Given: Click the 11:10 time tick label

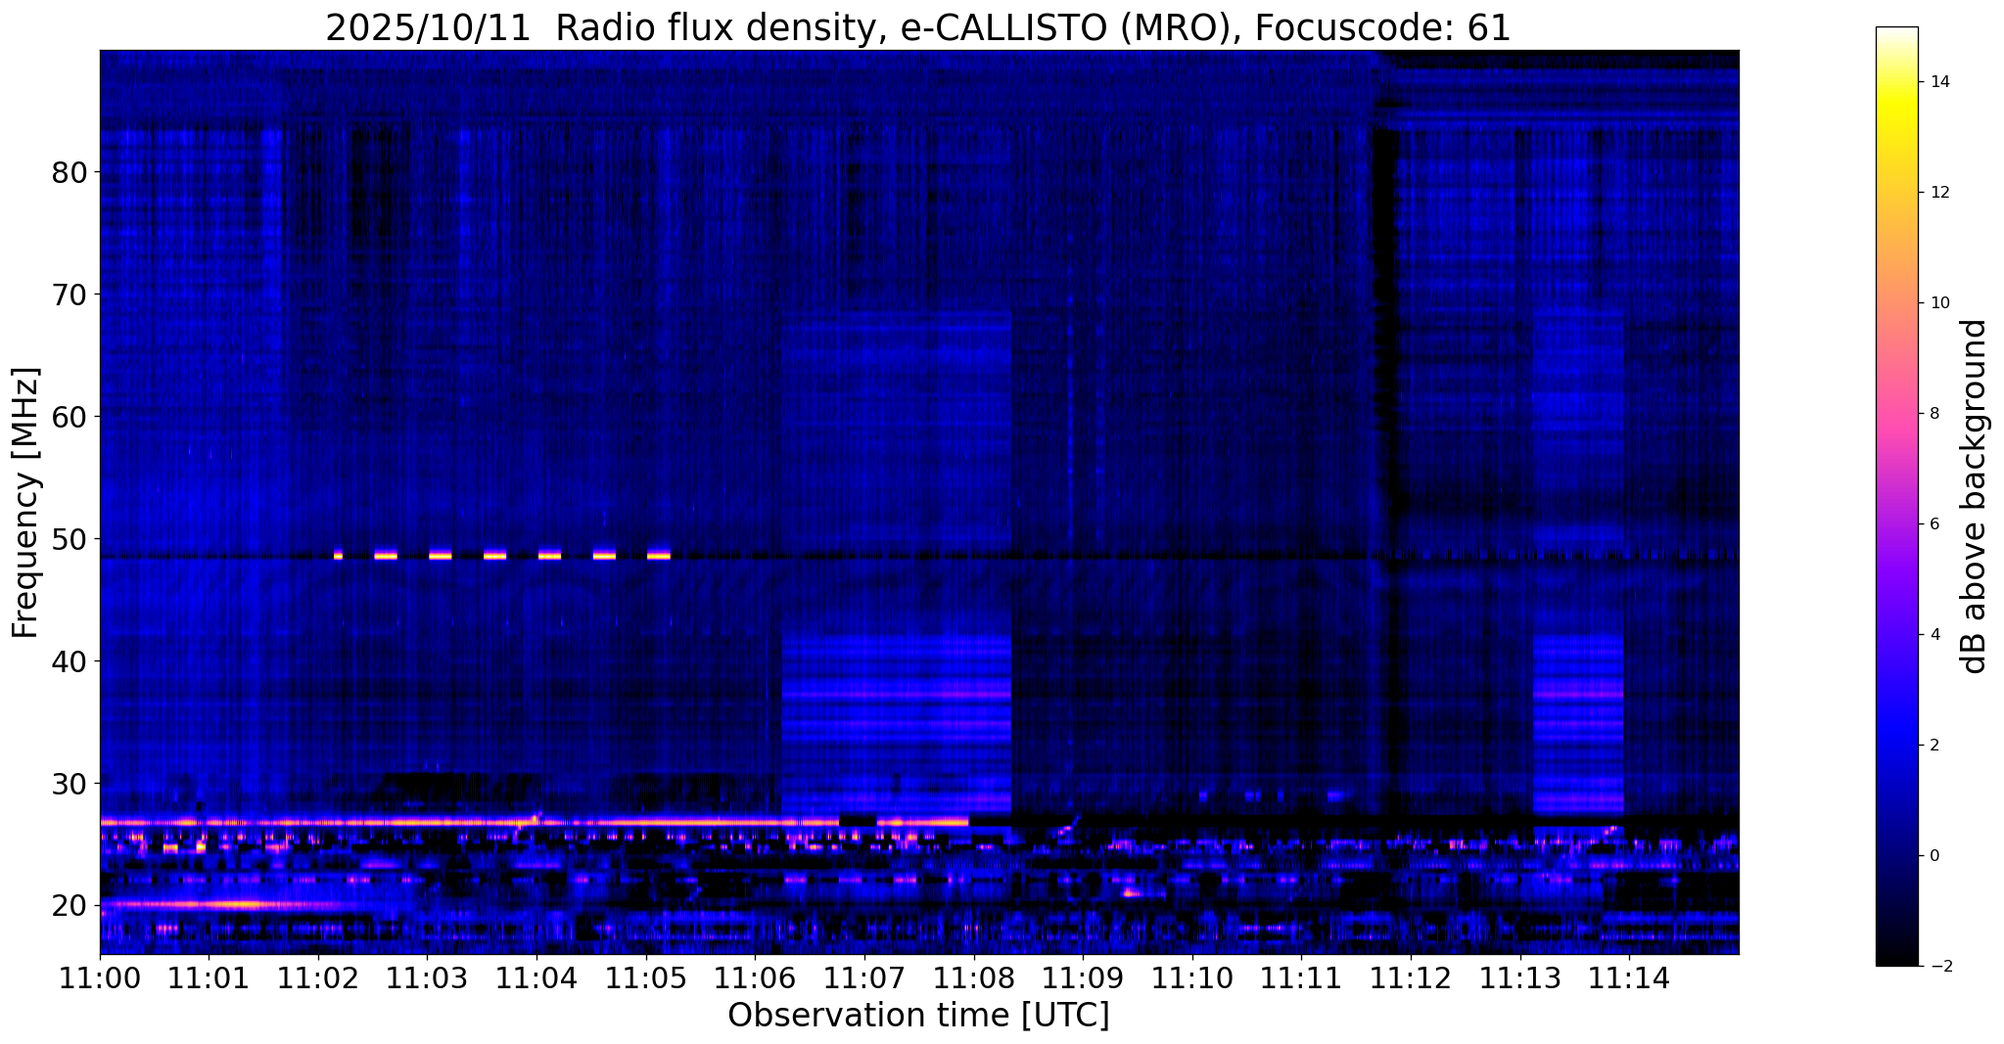Looking at the screenshot, I should coord(1192,978).
